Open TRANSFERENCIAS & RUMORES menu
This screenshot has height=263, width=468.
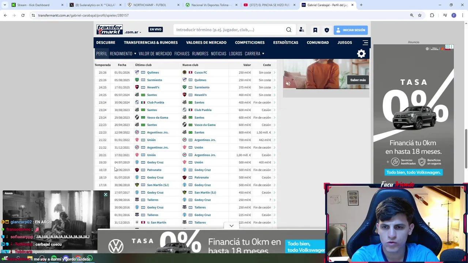(x=151, y=42)
